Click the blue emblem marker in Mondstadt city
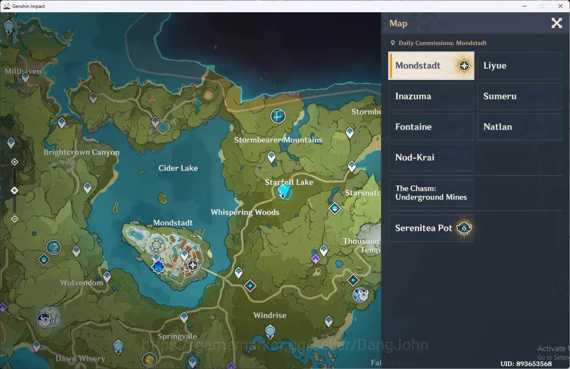The image size is (570, 369). (x=158, y=266)
